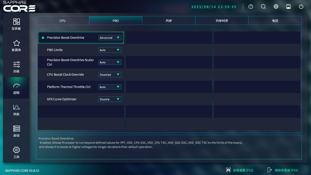Viewport: 311px width, 175px height.
Task: Click the power exit icon
Action: coord(301,7)
